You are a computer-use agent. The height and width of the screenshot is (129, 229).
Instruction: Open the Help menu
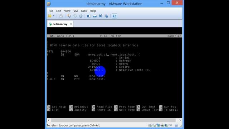click(x=93, y=11)
